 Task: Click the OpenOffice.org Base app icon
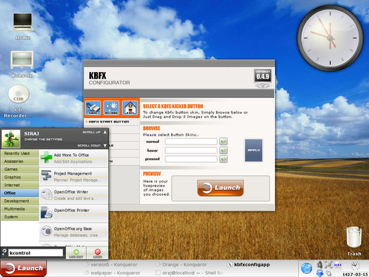click(47, 231)
